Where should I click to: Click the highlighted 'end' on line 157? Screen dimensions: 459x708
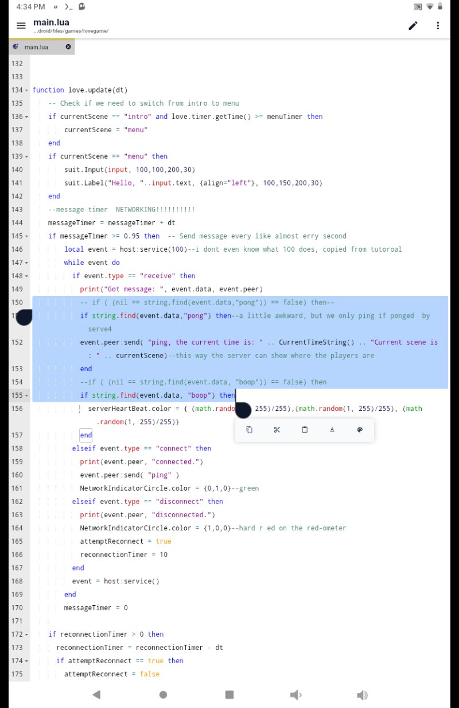click(x=86, y=435)
